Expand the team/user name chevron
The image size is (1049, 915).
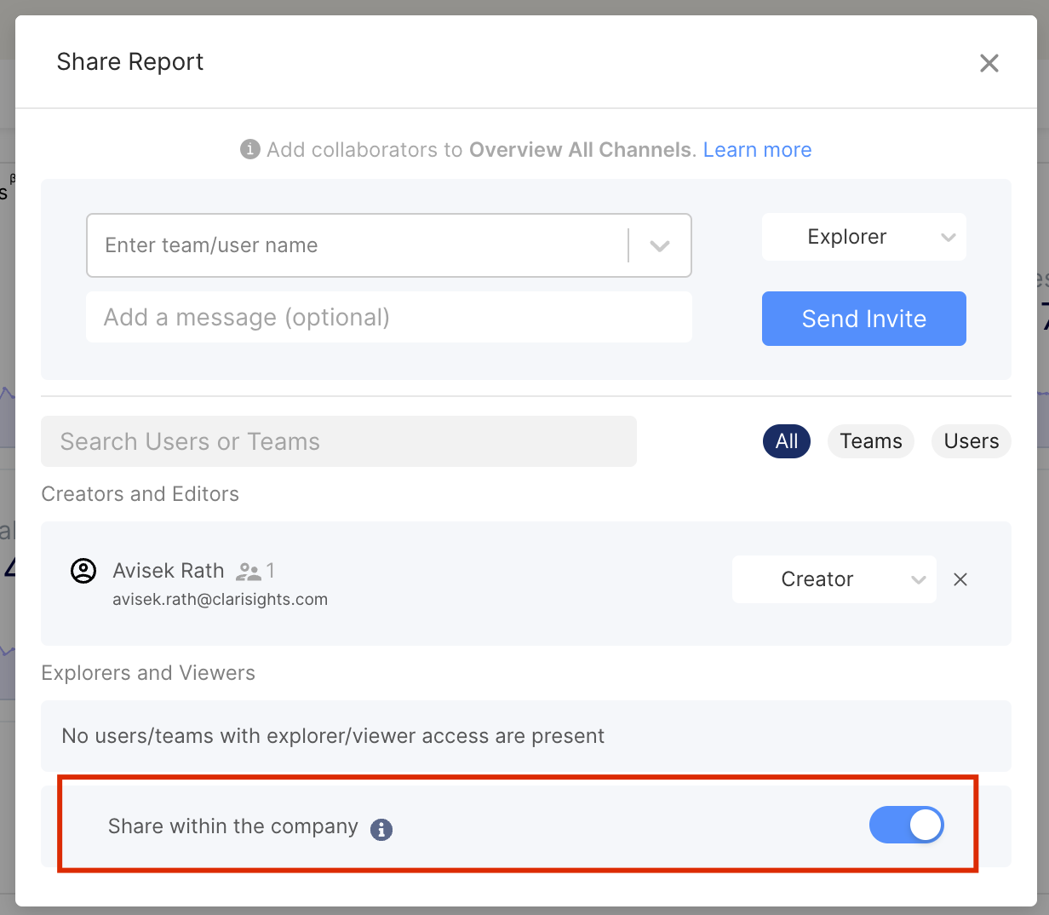coord(660,245)
